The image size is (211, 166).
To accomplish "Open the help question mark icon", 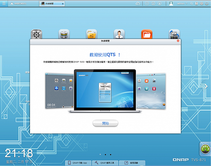I will coord(197,4).
